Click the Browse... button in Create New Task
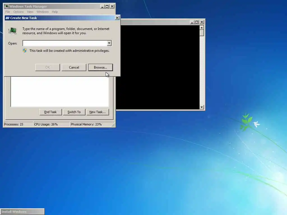Screen dimensions: 287x215 [100, 67]
